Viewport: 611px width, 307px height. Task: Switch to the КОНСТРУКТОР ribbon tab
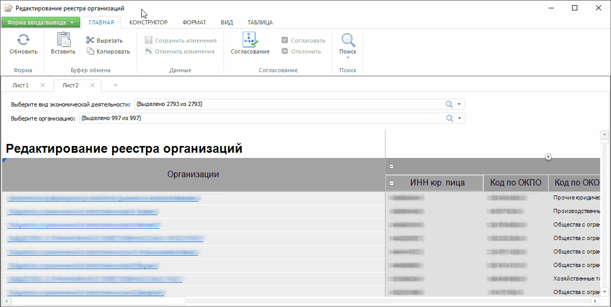coord(148,22)
